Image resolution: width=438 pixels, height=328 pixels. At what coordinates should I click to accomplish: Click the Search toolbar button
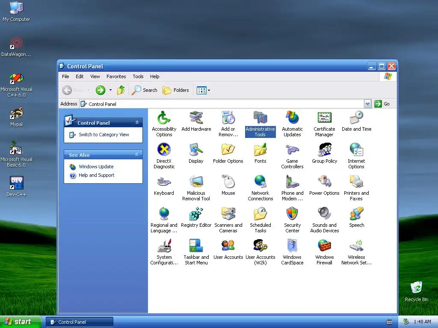tap(144, 90)
